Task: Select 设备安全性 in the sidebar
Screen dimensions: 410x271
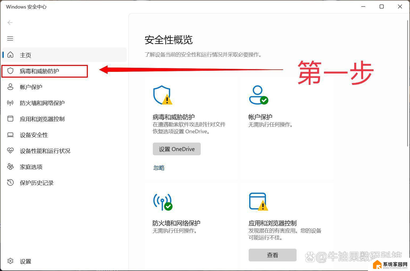Action: 64,135
